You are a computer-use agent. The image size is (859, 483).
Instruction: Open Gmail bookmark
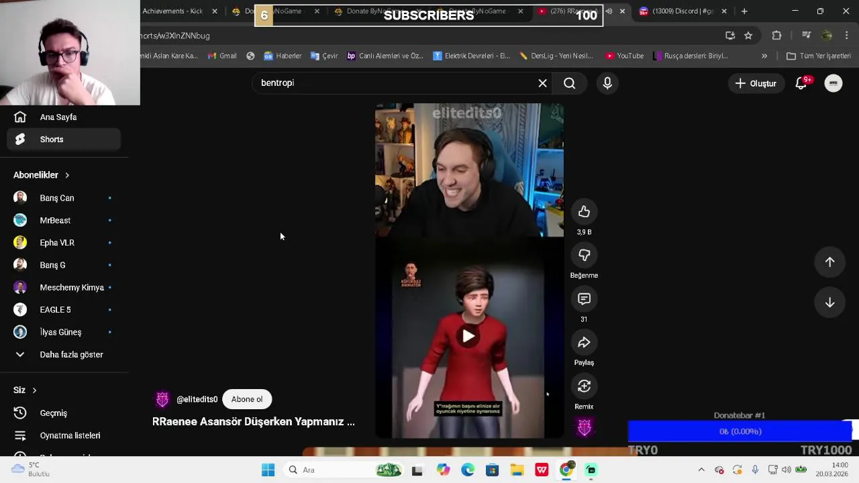tap(222, 56)
